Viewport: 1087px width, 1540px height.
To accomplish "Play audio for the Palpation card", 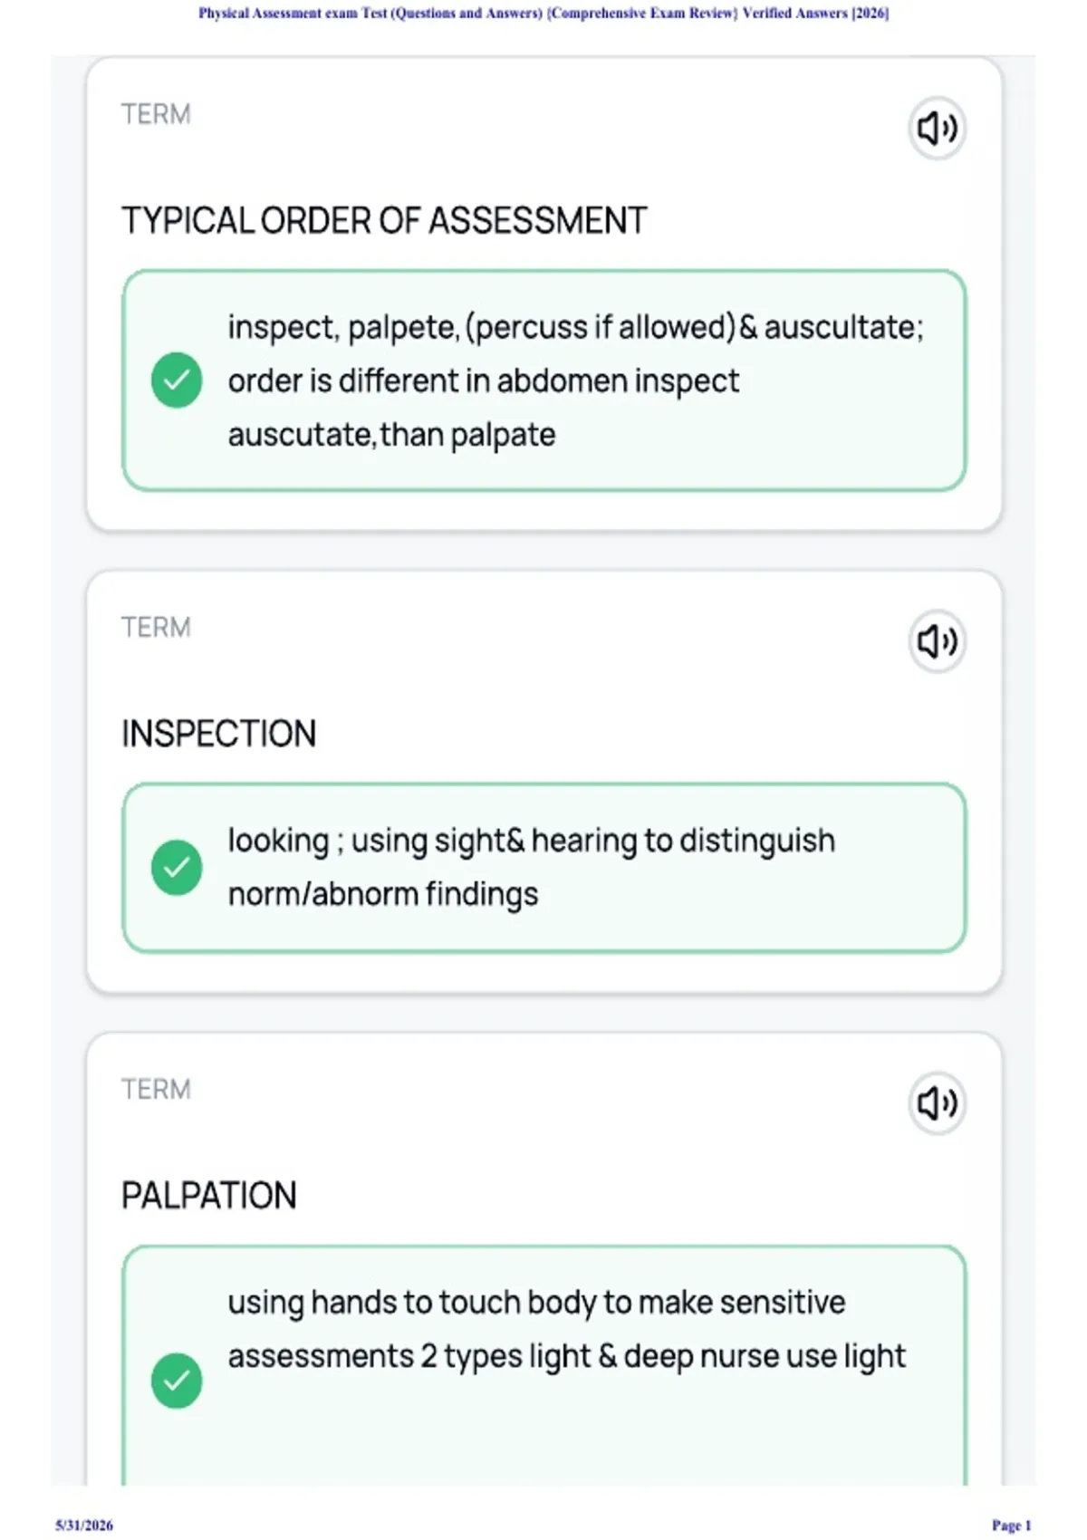I will pos(937,1102).
